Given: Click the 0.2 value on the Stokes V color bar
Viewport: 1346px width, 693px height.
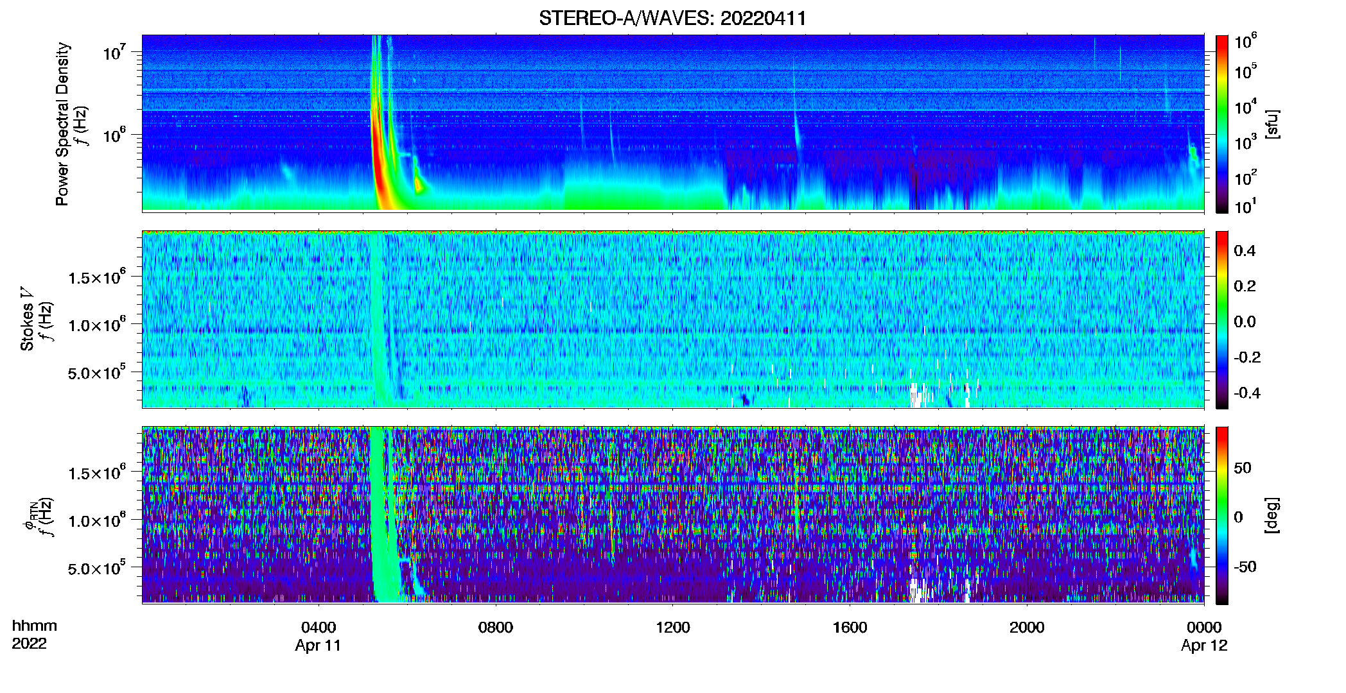Looking at the screenshot, I should (x=1245, y=286).
